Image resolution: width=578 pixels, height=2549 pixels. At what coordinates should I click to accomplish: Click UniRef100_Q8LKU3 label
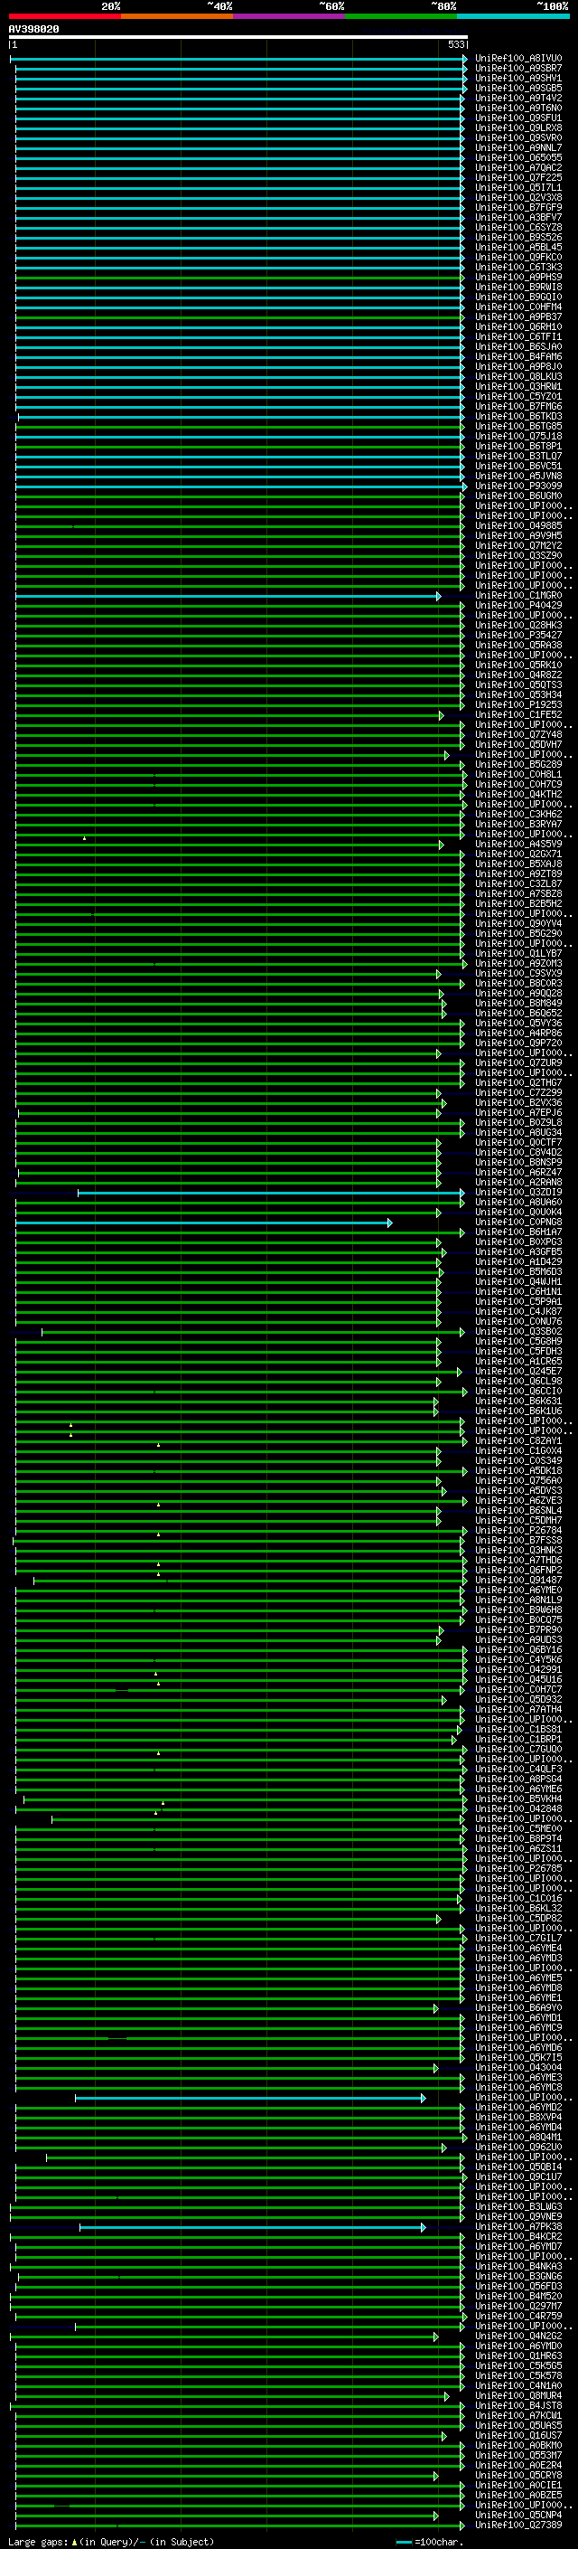pos(517,376)
